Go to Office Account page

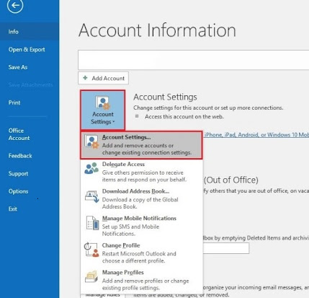click(x=19, y=134)
